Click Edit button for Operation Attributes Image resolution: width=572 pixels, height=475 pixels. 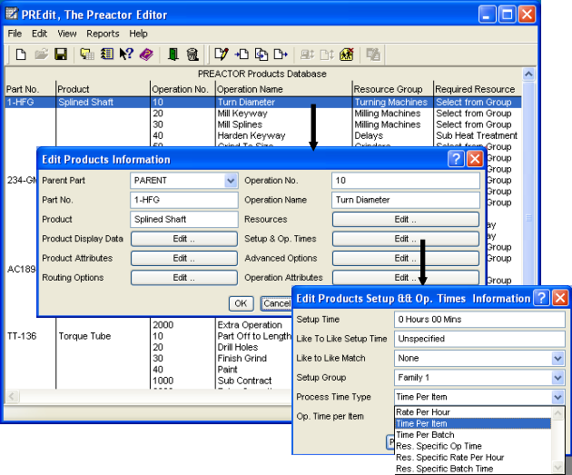(x=406, y=278)
